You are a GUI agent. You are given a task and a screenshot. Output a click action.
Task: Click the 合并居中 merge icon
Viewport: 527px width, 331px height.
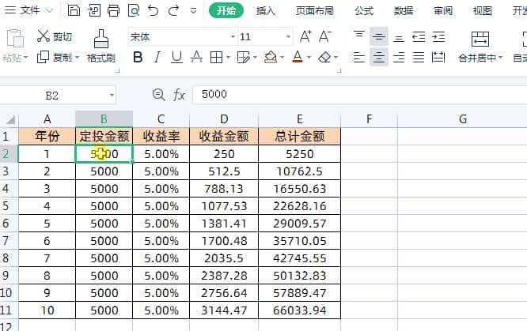[480, 39]
